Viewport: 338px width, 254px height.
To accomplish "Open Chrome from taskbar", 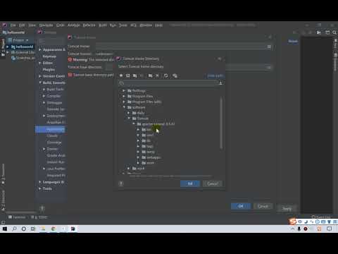I will (54, 229).
